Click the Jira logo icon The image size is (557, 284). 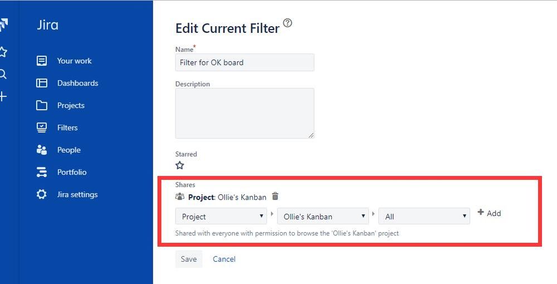tap(3, 26)
